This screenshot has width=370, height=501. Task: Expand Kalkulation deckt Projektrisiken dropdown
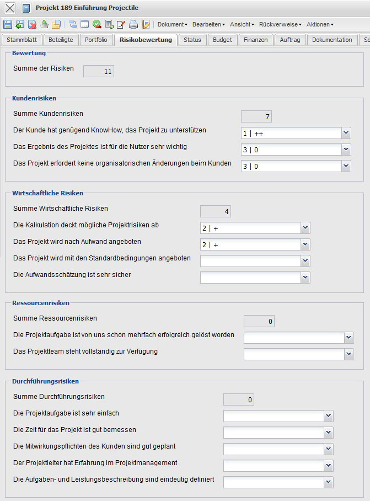click(x=305, y=228)
